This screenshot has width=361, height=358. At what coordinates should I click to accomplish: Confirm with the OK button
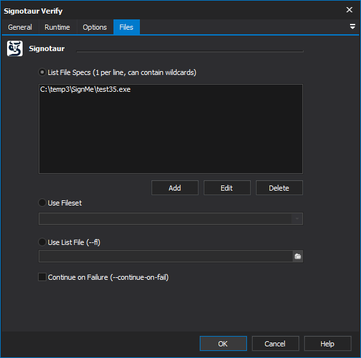tap(223, 344)
